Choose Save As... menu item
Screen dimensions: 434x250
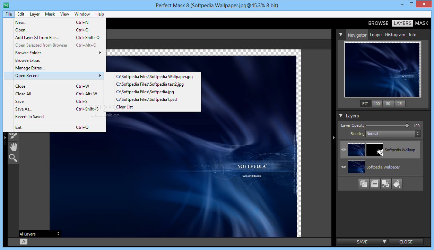(54, 109)
